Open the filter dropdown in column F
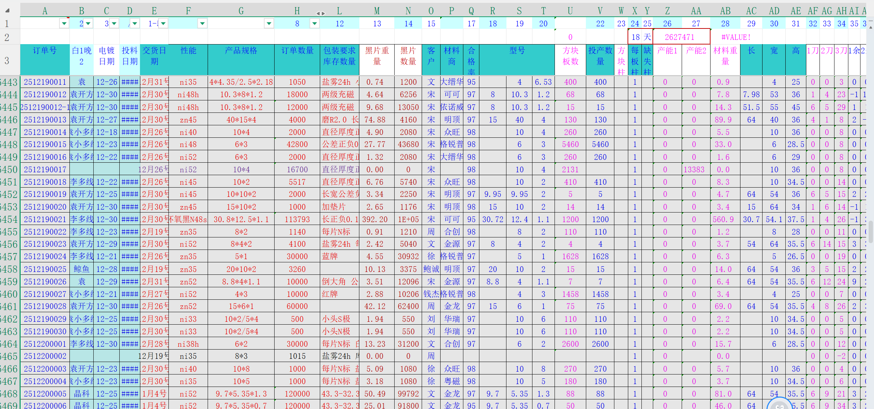This screenshot has height=409, width=874. [x=202, y=24]
